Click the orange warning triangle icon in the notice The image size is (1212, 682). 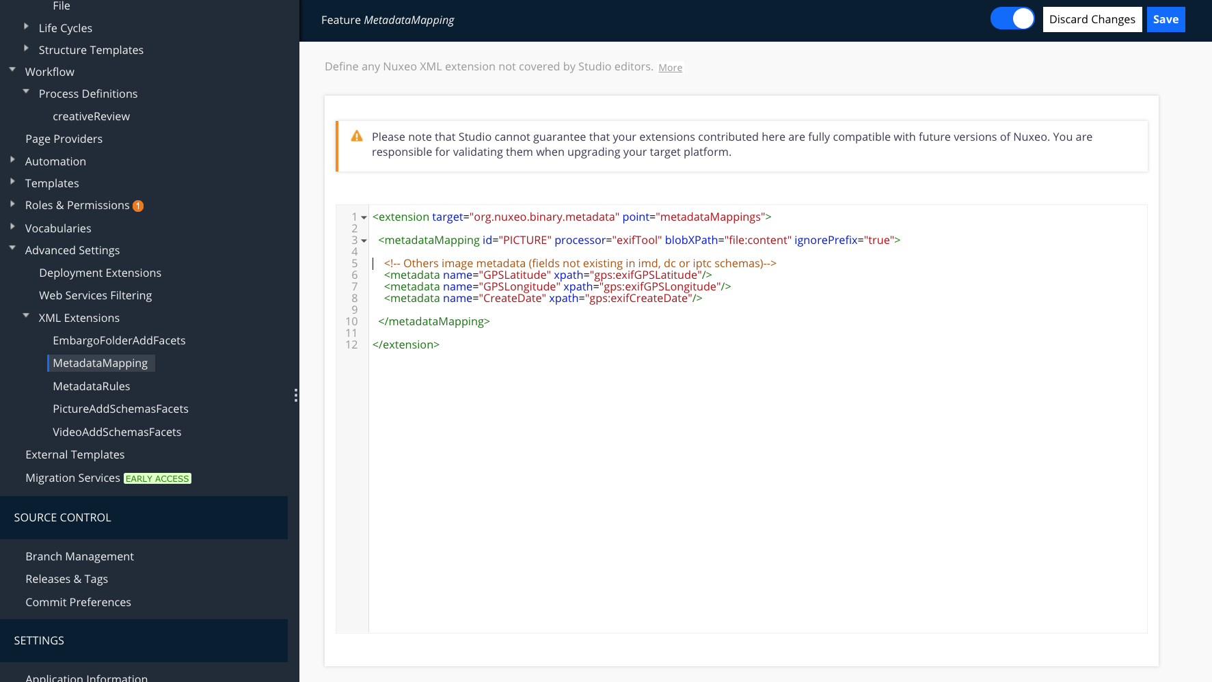[356, 136]
